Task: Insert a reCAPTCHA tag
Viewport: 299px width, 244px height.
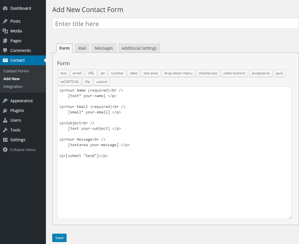Action: [x=69, y=82]
